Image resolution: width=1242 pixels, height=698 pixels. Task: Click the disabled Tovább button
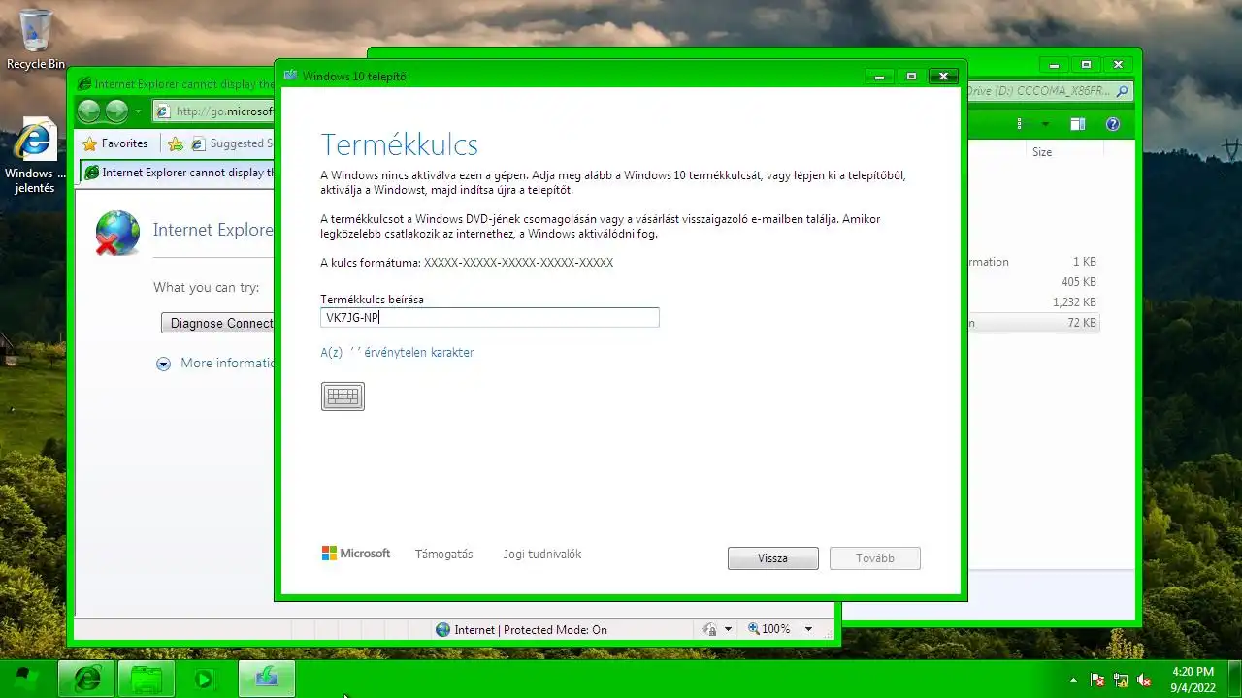click(875, 558)
